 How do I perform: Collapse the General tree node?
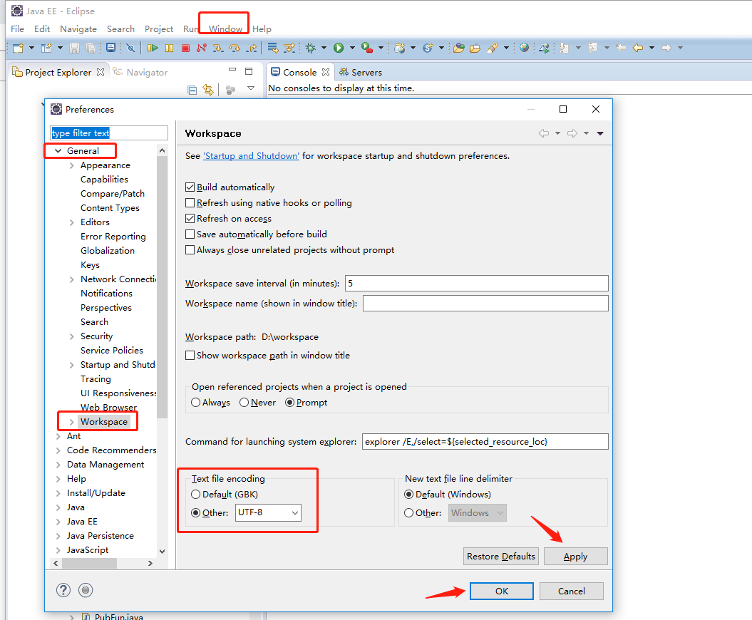click(x=58, y=150)
